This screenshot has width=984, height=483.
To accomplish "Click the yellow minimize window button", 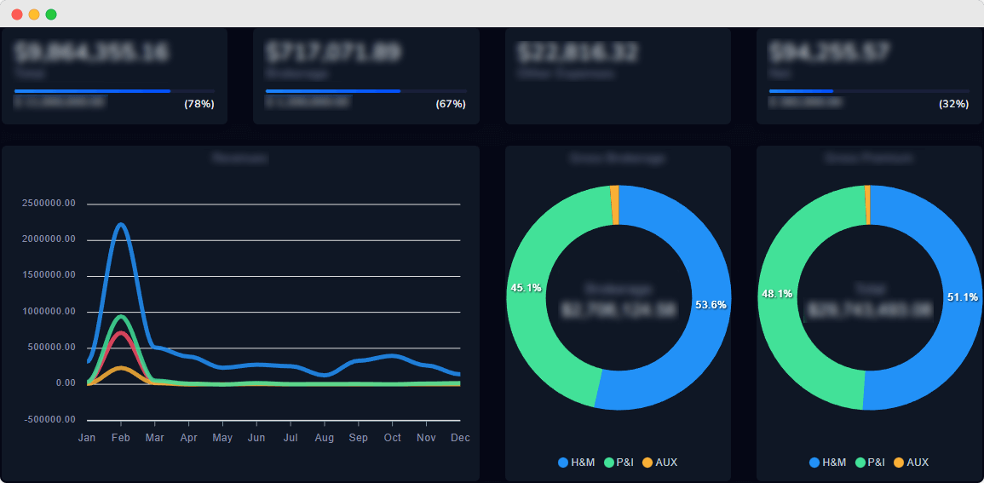I will tap(34, 14).
